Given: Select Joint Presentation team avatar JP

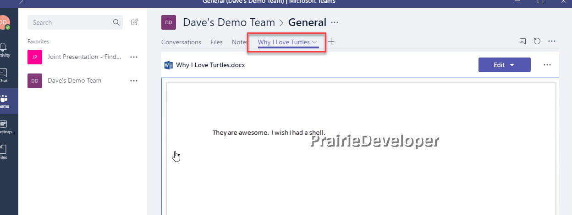Looking at the screenshot, I should (x=35, y=57).
